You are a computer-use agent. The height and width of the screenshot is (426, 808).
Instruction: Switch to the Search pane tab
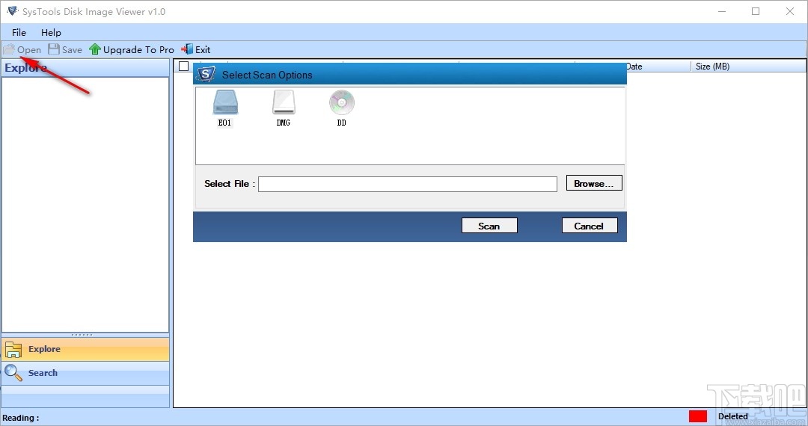coord(85,373)
